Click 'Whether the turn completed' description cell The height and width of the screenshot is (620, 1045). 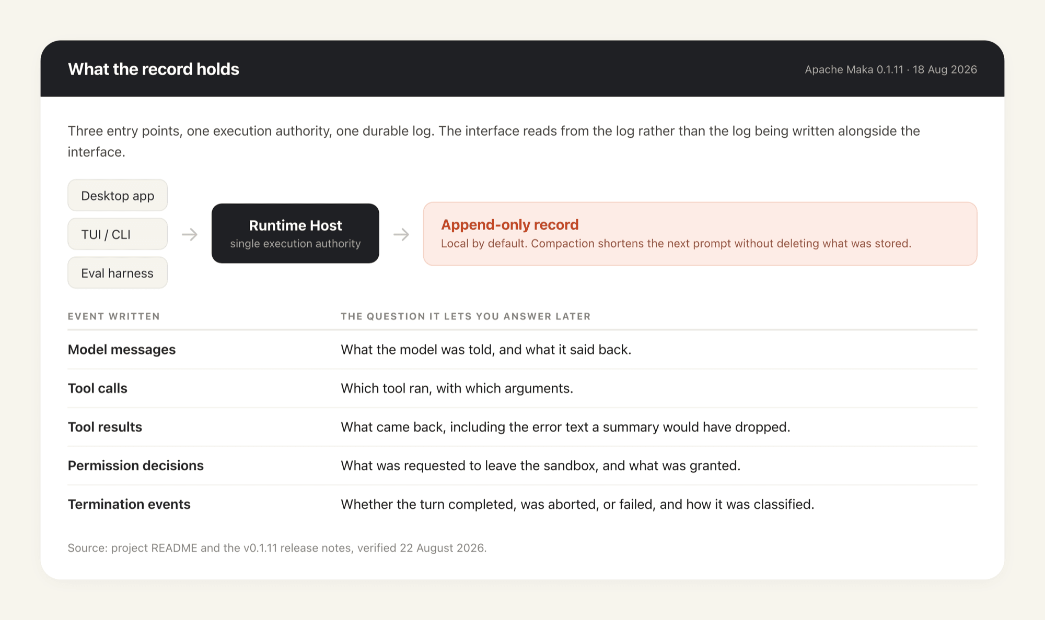(577, 504)
